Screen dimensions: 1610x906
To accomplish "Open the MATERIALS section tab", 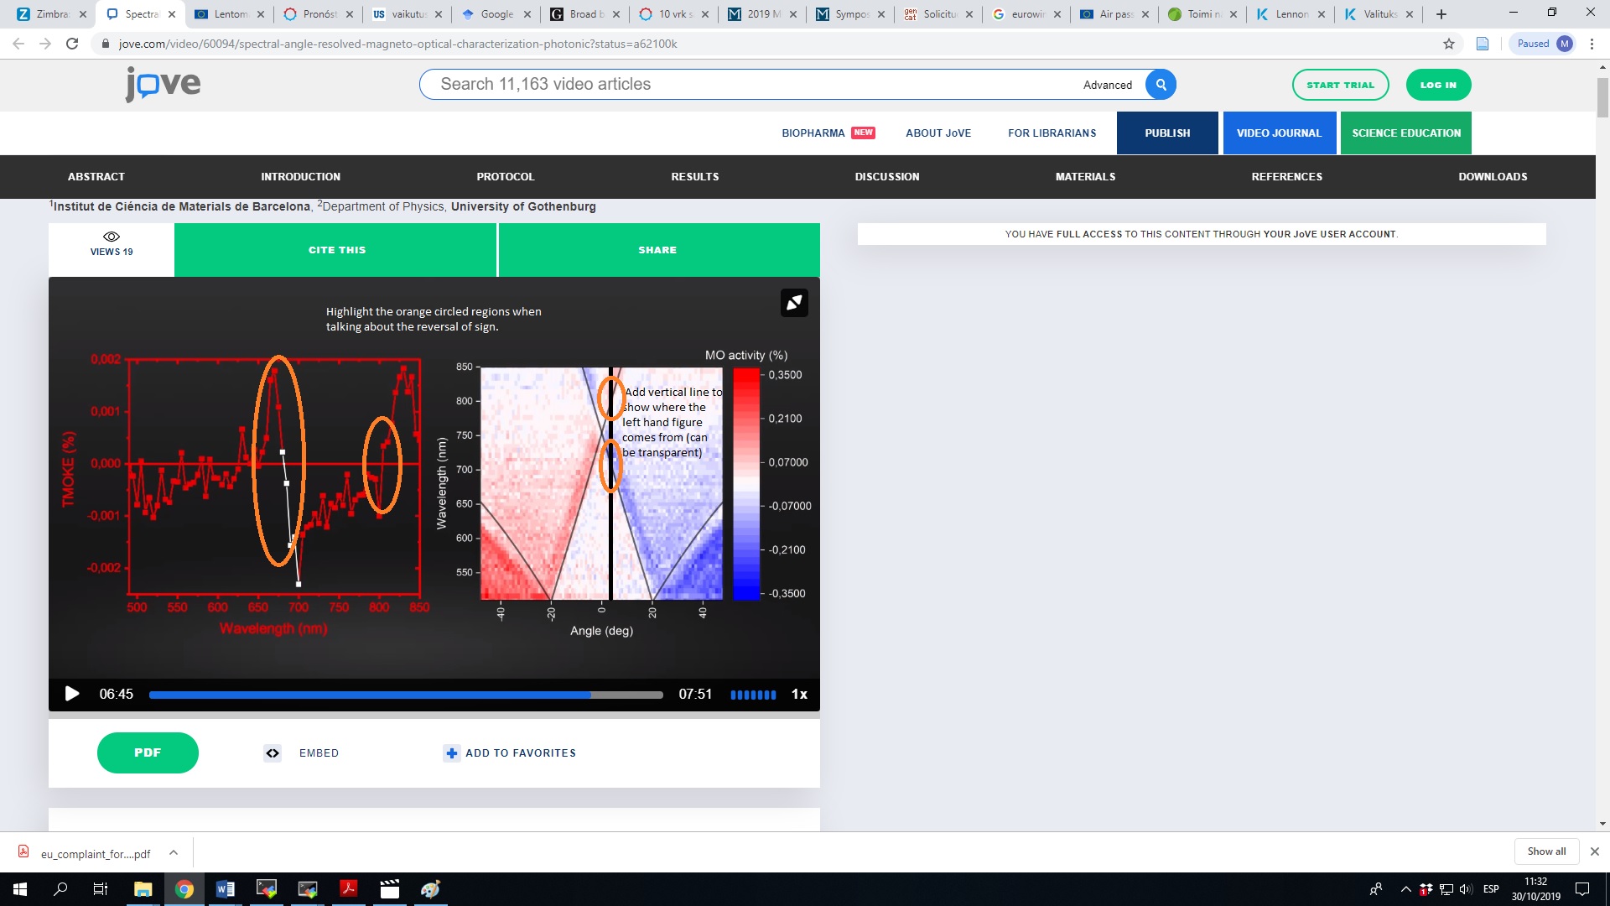I will pos(1085,177).
